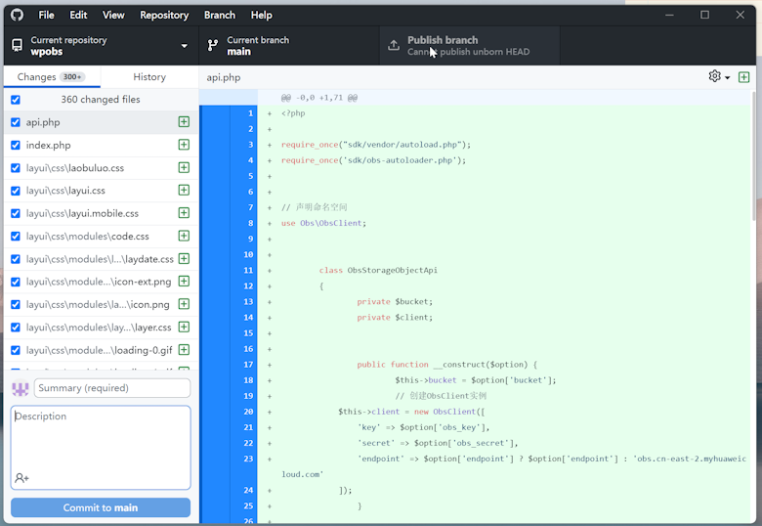Screen dimensions: 762x526
Task: Click the publish upload arrow icon
Action: [393, 45]
